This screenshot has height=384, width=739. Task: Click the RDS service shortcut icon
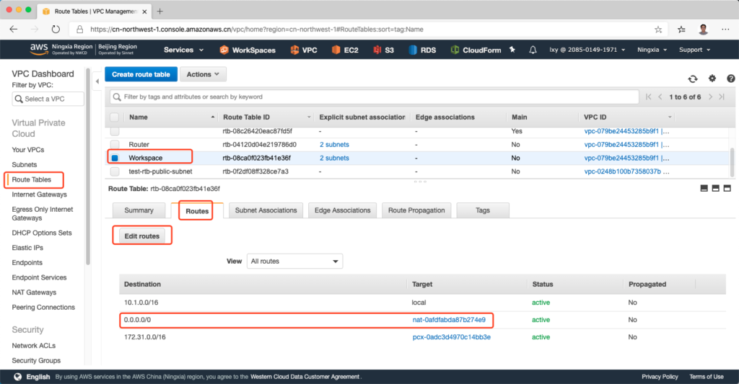(413, 50)
